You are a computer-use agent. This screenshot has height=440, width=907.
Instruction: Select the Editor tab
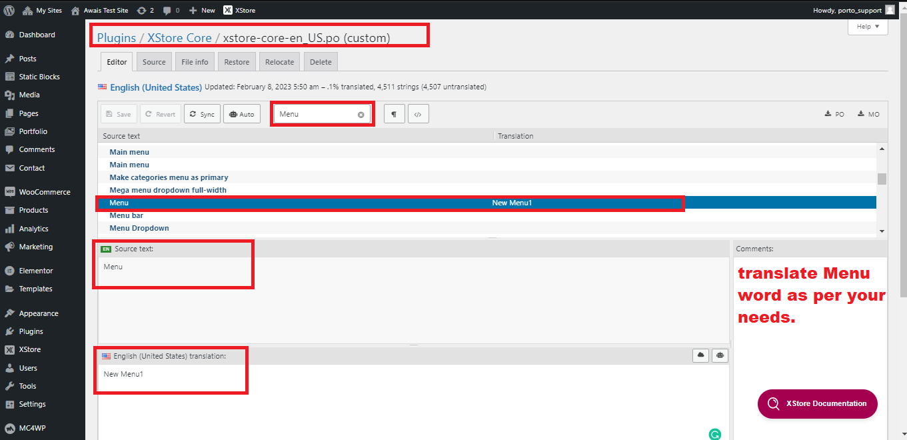pos(117,62)
